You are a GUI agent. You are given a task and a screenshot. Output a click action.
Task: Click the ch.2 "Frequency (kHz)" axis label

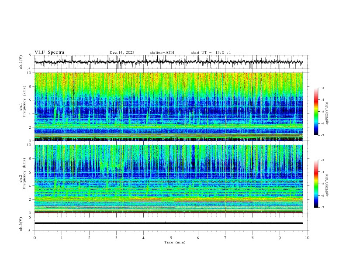(x=24, y=174)
